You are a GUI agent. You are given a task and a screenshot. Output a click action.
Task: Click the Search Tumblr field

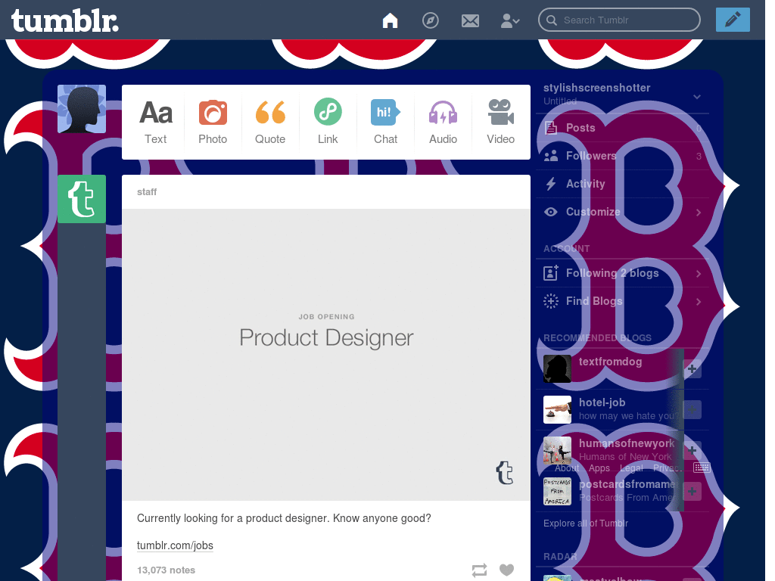[x=619, y=20]
